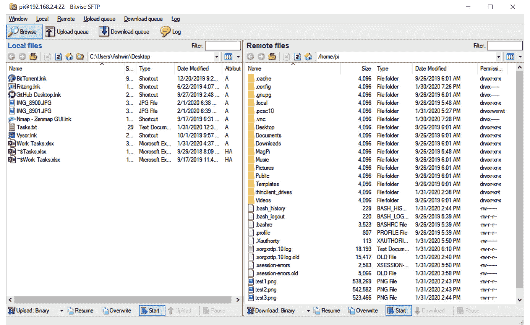Open the Remote menu
The width and height of the screenshot is (530, 325).
[x=66, y=19]
